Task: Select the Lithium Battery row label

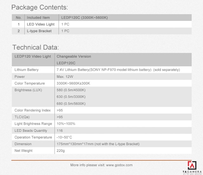Action: [27, 70]
